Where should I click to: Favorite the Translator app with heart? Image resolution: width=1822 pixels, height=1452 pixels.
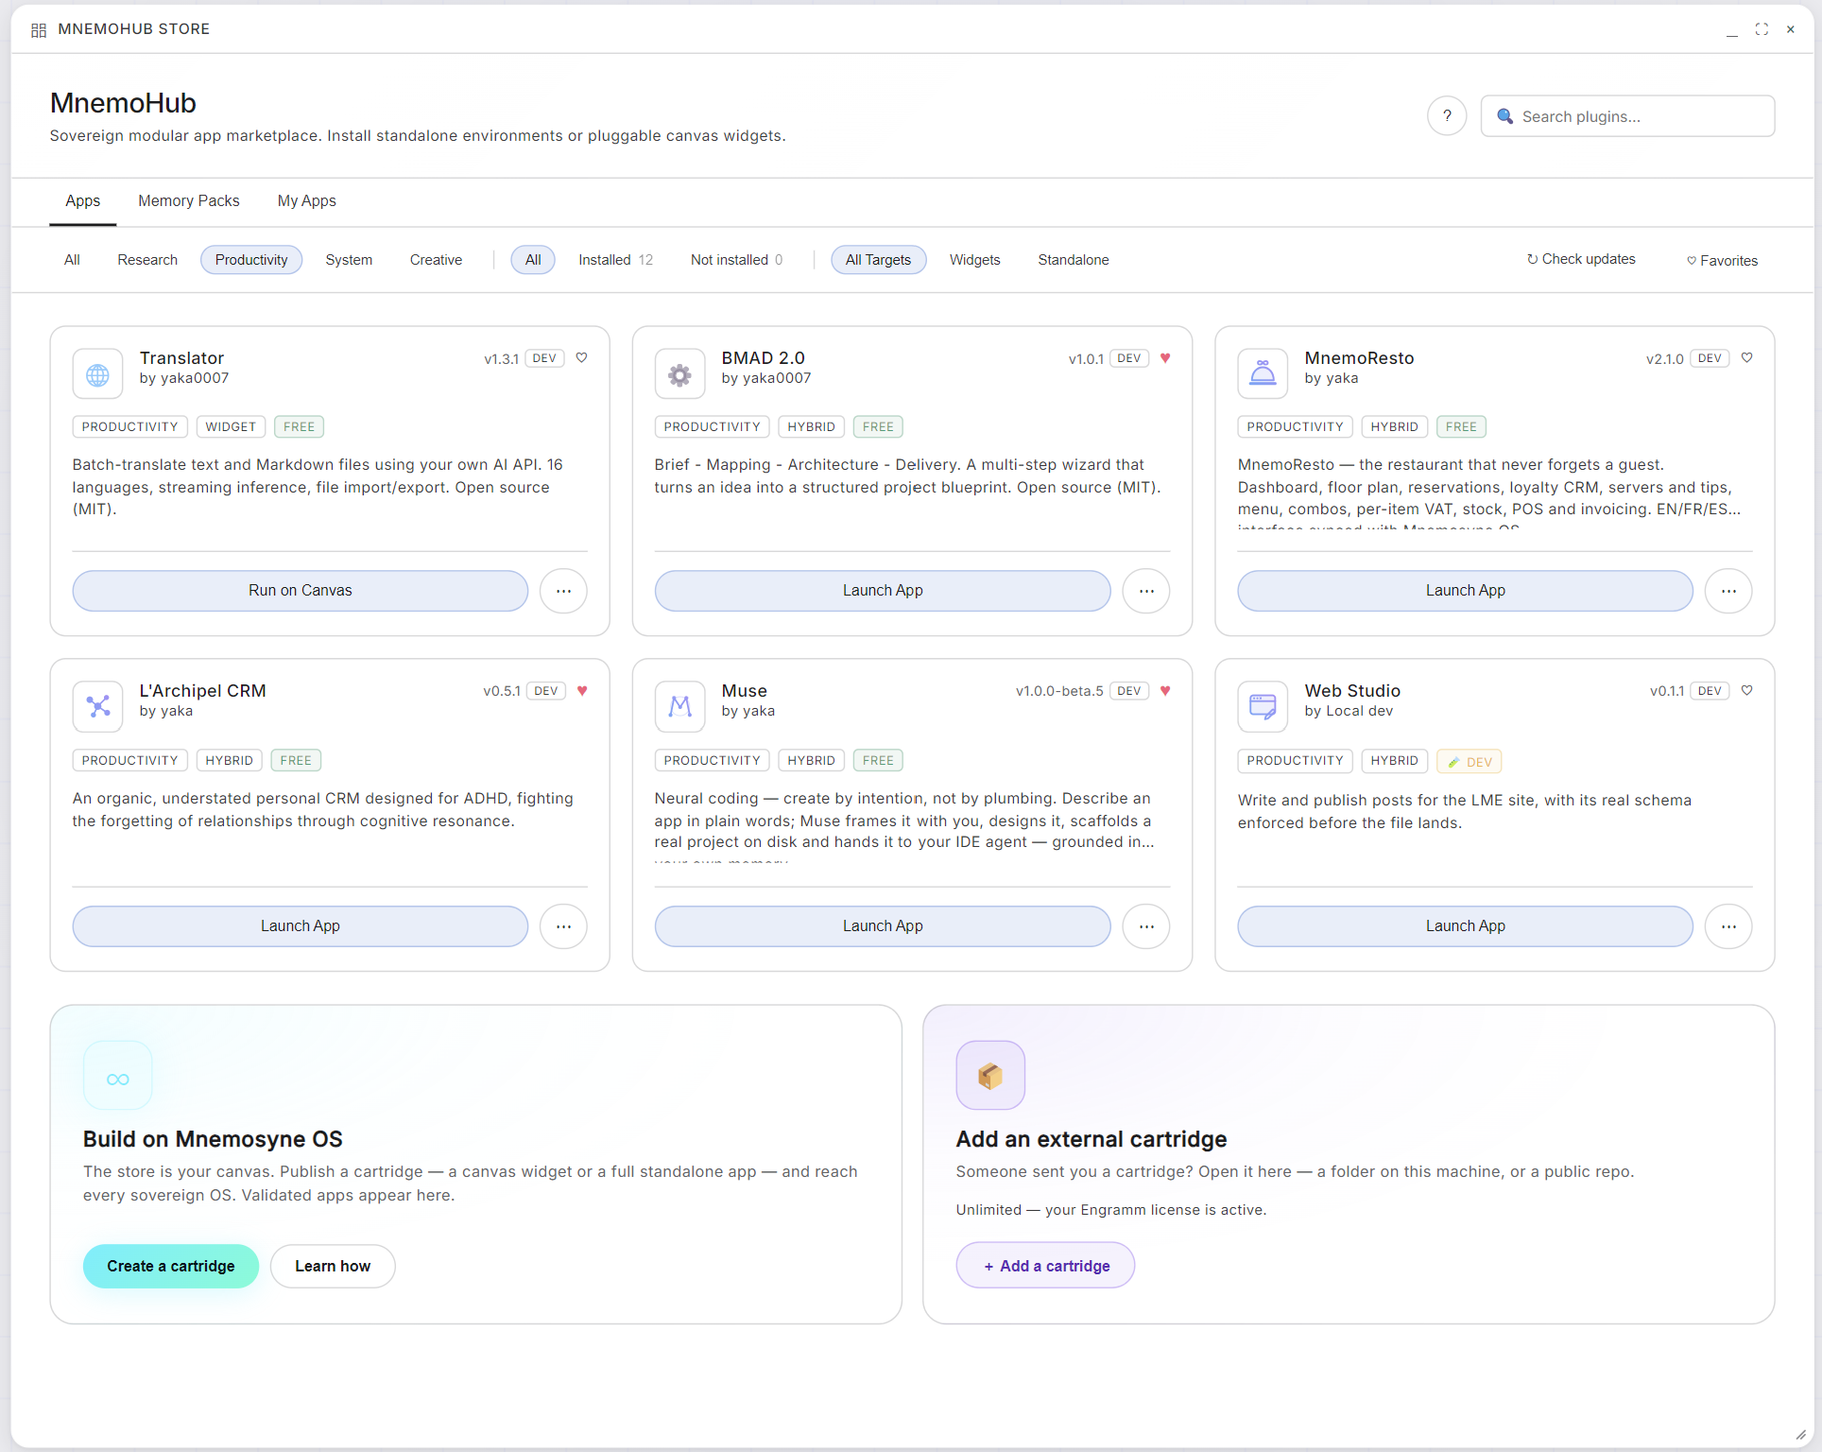(582, 357)
